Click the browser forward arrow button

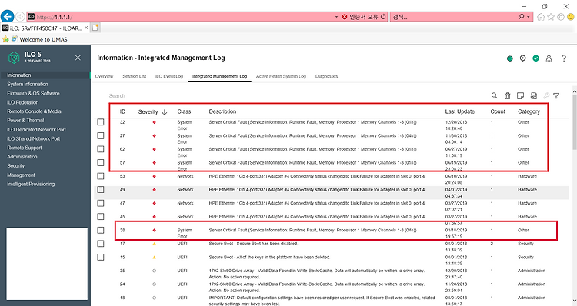pyautogui.click(x=20, y=17)
